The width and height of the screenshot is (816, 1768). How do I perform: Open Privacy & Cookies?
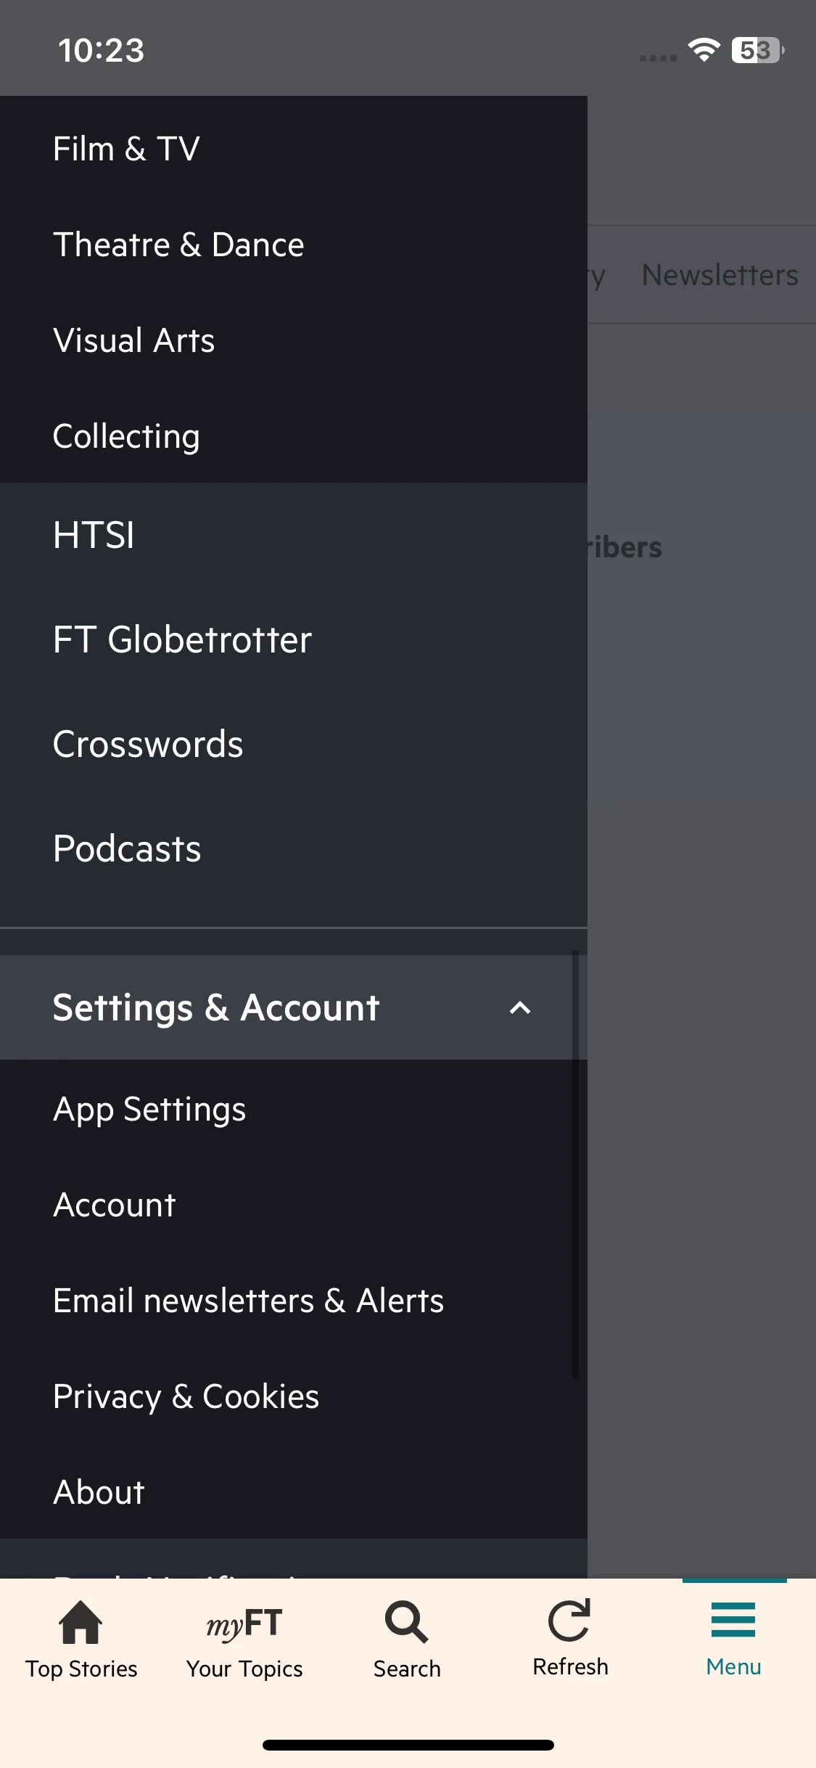click(293, 1396)
